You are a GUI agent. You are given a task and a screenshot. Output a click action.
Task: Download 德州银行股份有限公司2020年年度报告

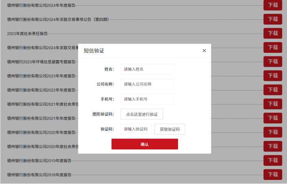coord(273,132)
